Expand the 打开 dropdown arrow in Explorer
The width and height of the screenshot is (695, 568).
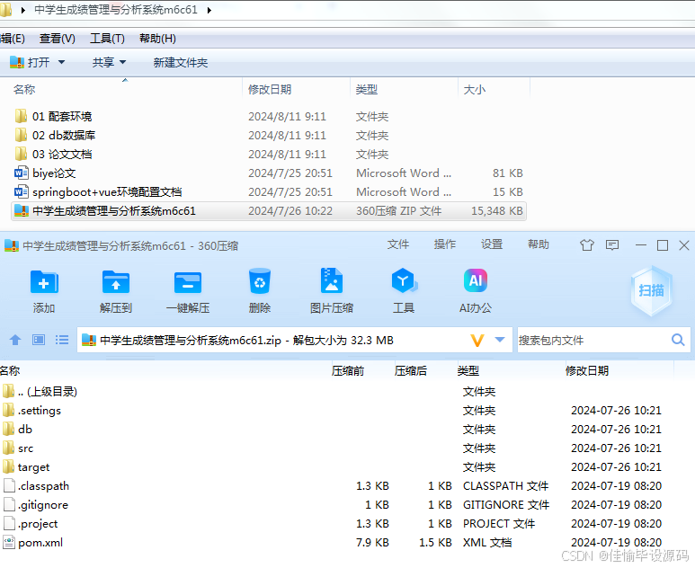pos(62,63)
